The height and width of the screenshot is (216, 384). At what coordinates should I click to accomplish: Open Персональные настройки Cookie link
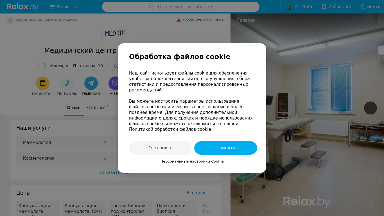(x=192, y=161)
